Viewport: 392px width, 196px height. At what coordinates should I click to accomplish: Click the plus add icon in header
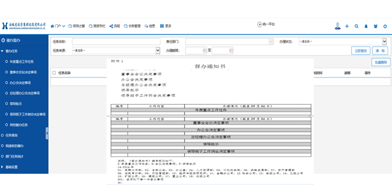point(347,26)
